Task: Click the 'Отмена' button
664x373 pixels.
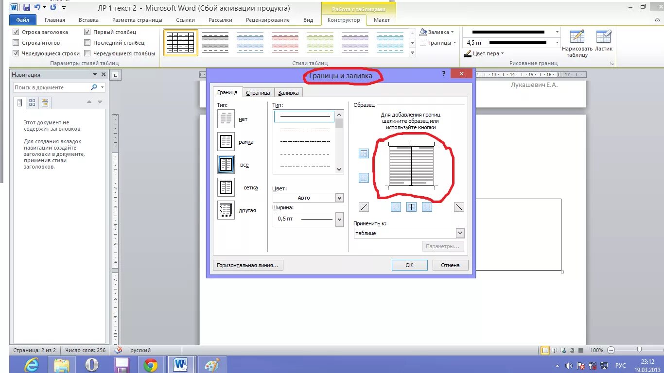Action: (450, 265)
